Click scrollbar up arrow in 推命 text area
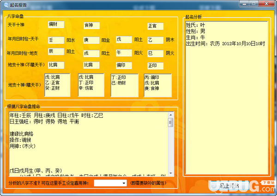 (171, 115)
